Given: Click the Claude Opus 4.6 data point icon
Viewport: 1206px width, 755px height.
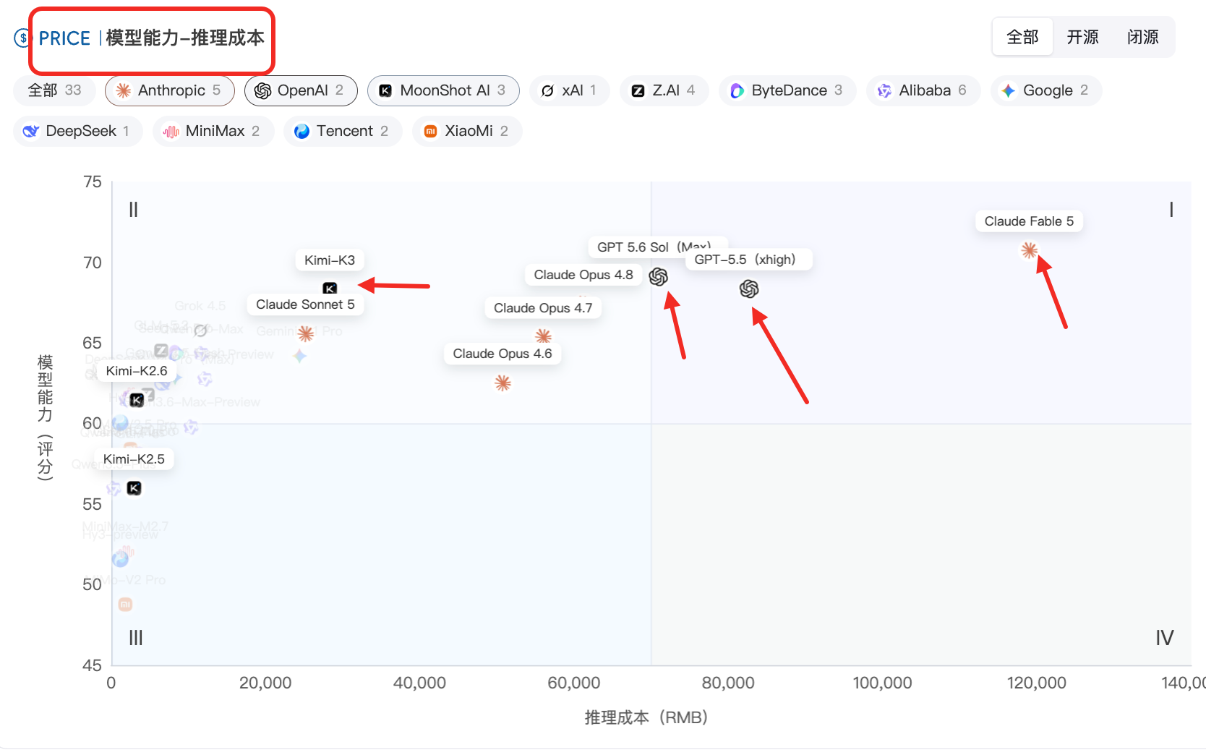Looking at the screenshot, I should coord(502,383).
